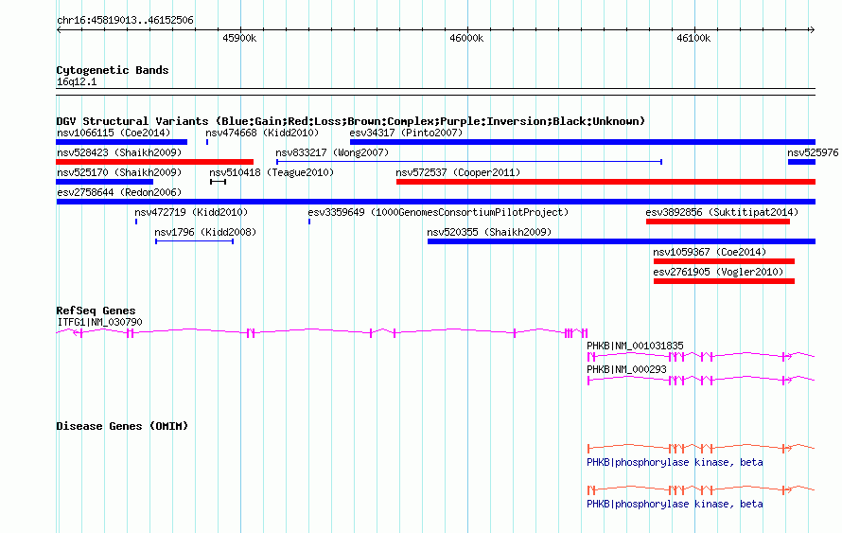Open esv3359649 1000GenomesConsortiumPilotProject label
842x533 pixels.
point(438,212)
